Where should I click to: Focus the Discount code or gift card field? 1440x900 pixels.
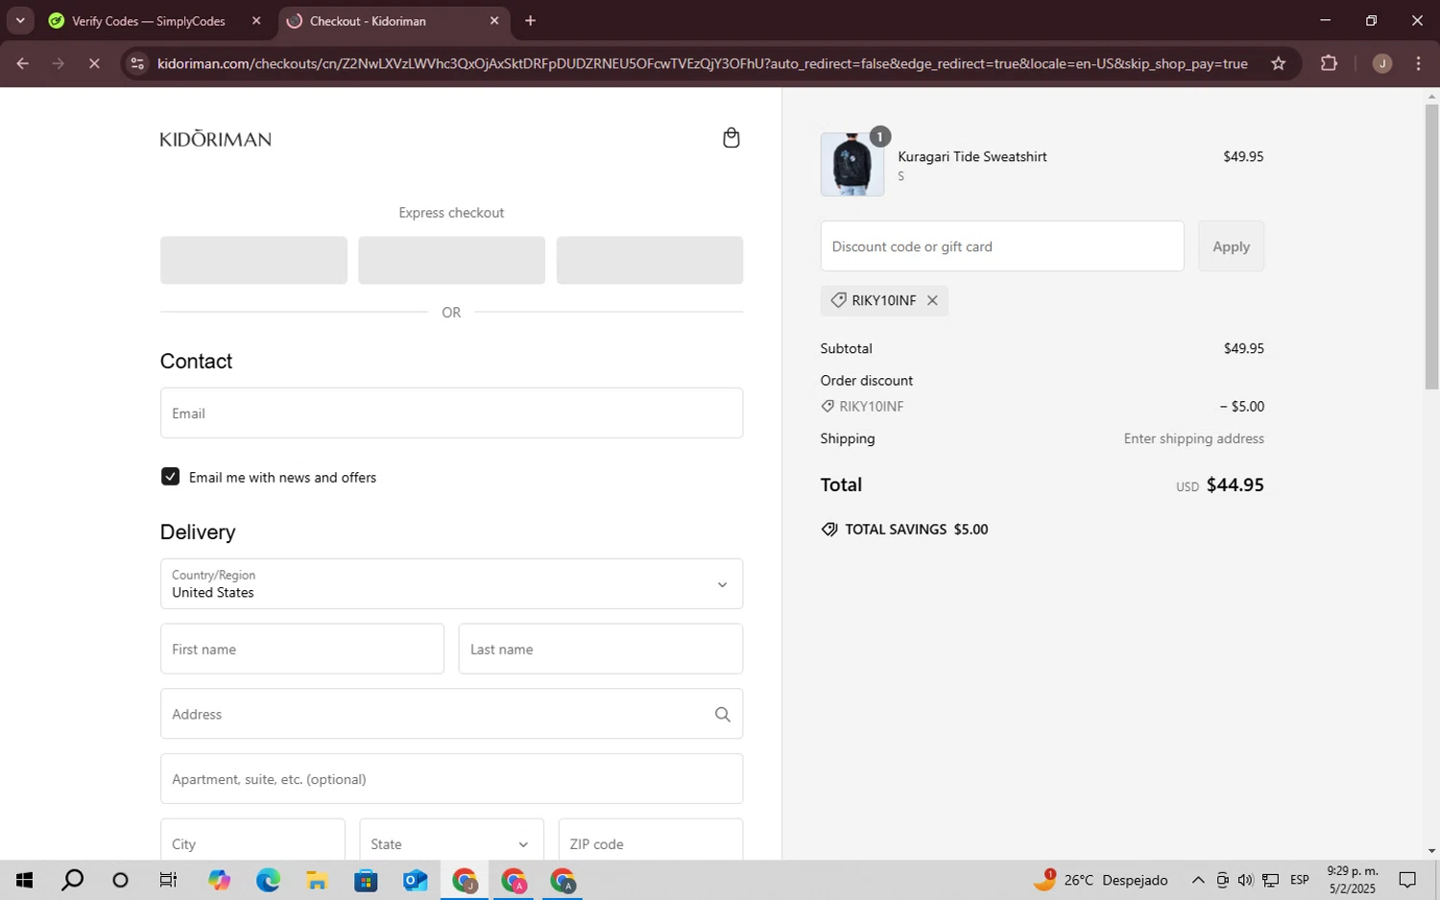(x=1002, y=247)
